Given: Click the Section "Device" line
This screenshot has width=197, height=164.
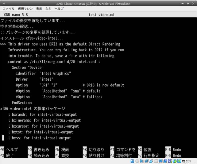Looking at the screenshot, I should tap(28, 67).
